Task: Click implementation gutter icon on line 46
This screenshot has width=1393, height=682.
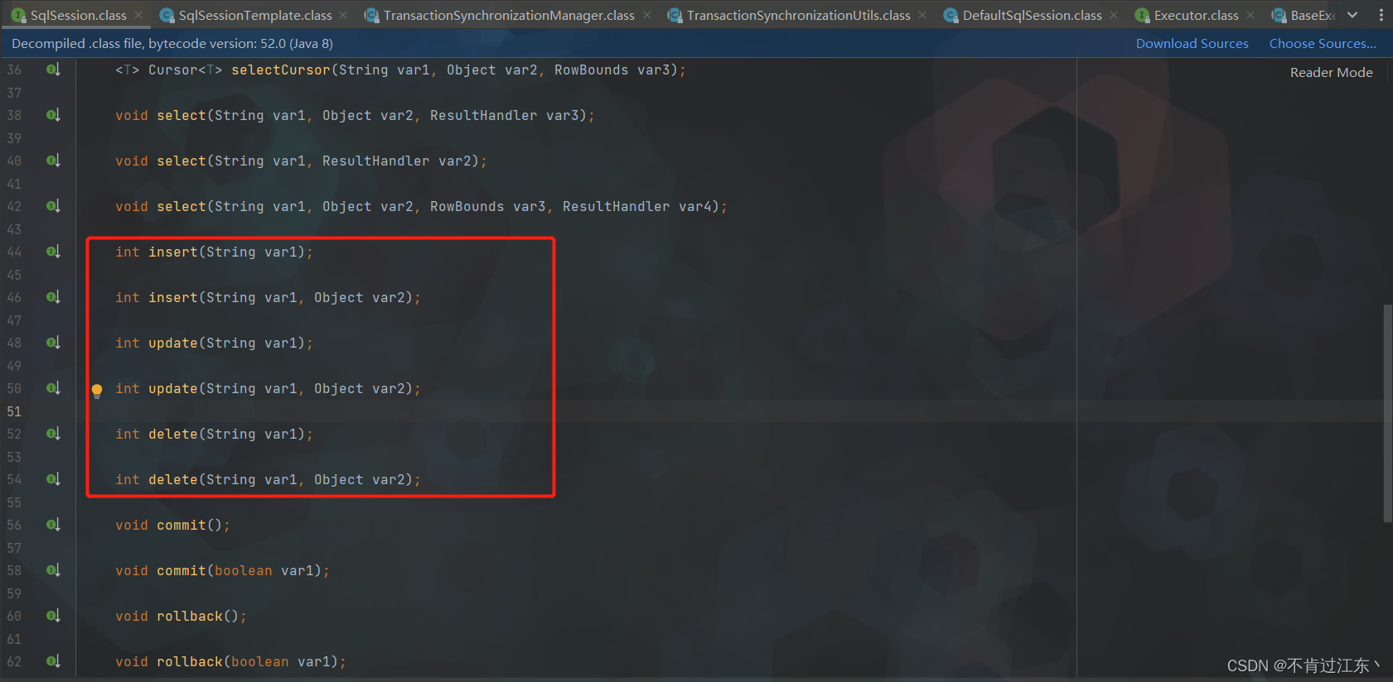Action: pos(53,298)
